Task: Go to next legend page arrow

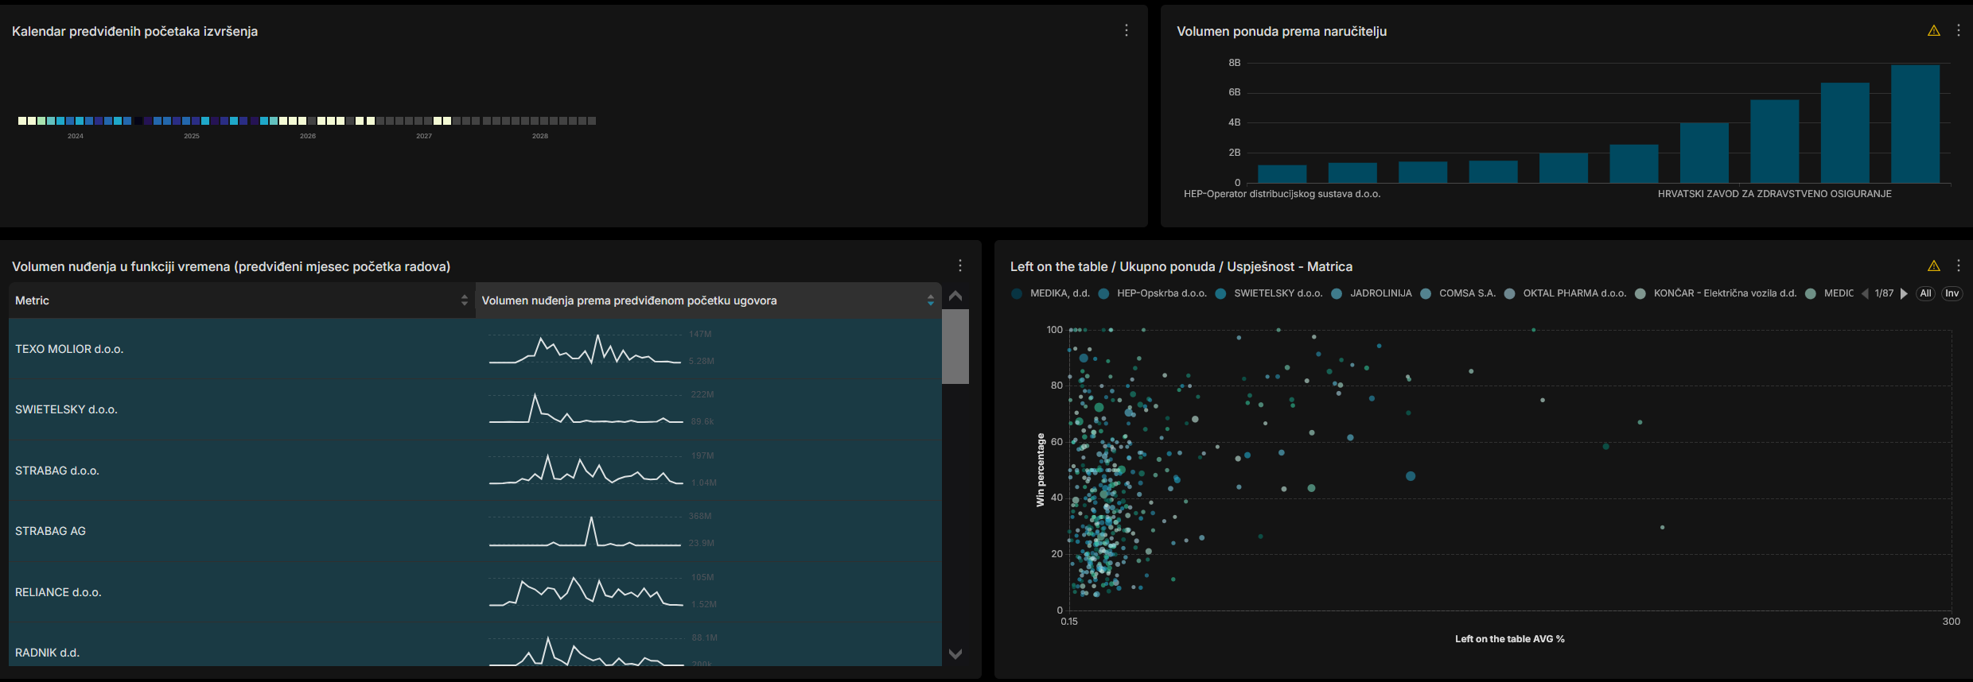Action: point(1904,293)
